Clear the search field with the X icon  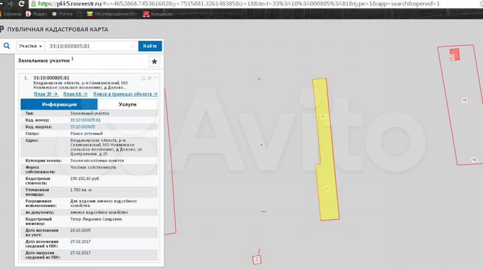(132, 46)
